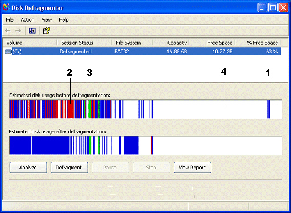Sort by the % Free Space column header

click(258, 43)
